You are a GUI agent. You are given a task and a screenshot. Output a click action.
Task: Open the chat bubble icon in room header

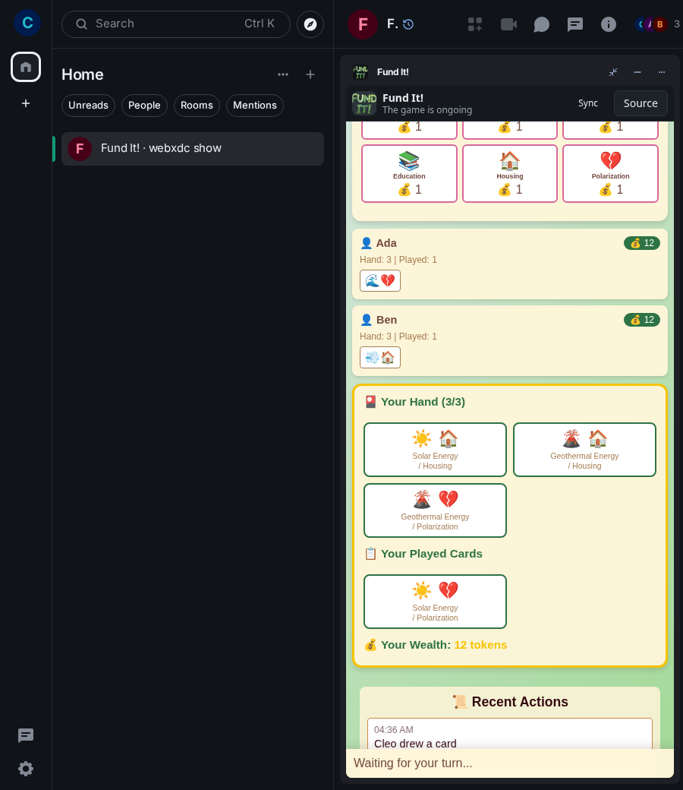pos(542,24)
